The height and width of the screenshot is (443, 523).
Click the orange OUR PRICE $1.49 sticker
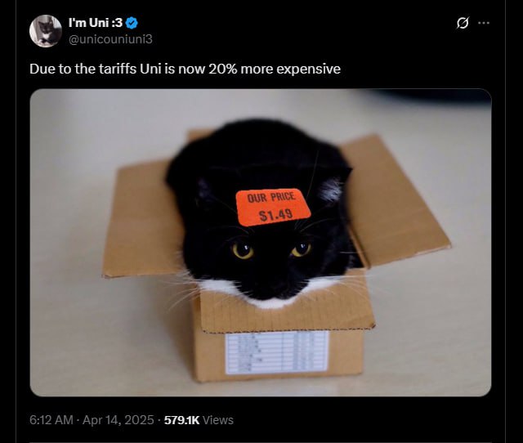(x=273, y=207)
